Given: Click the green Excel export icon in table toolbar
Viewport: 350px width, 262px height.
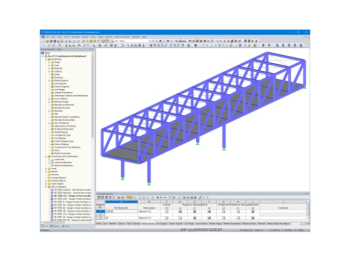Looking at the screenshot, I should (191, 198).
